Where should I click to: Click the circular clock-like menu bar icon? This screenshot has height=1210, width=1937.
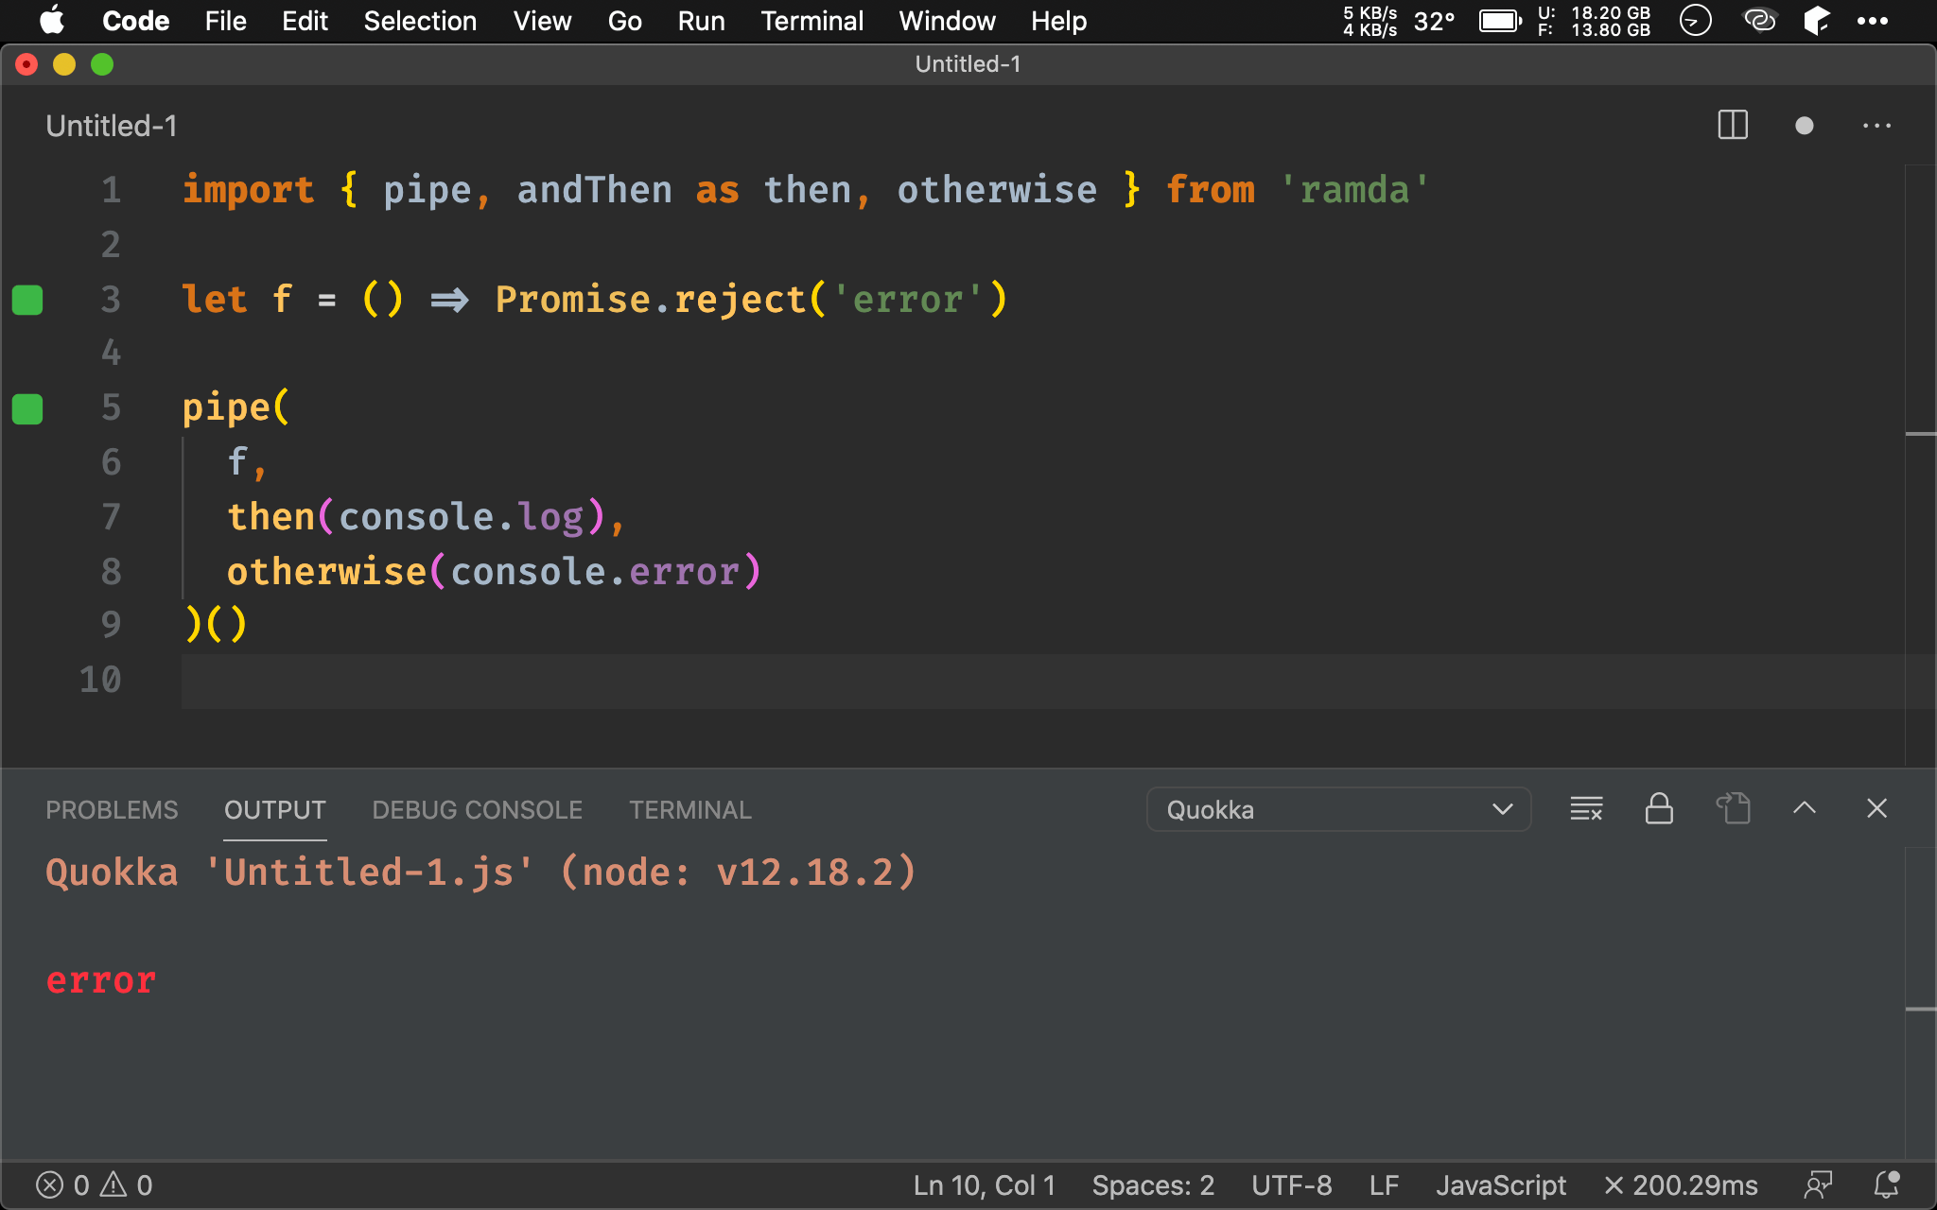[x=1695, y=20]
